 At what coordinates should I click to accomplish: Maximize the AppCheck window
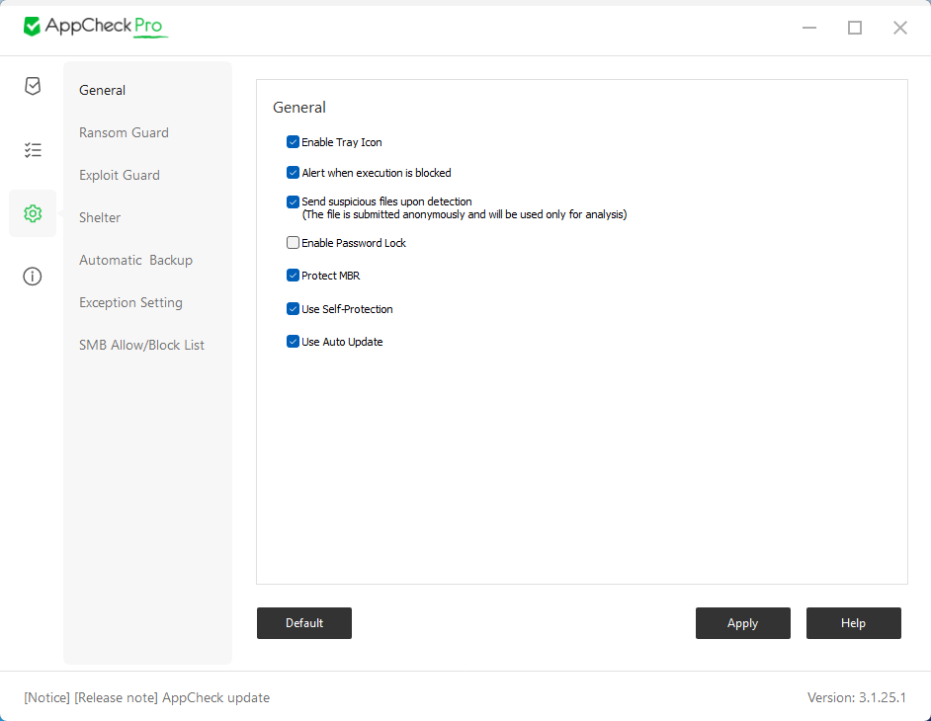click(x=855, y=28)
